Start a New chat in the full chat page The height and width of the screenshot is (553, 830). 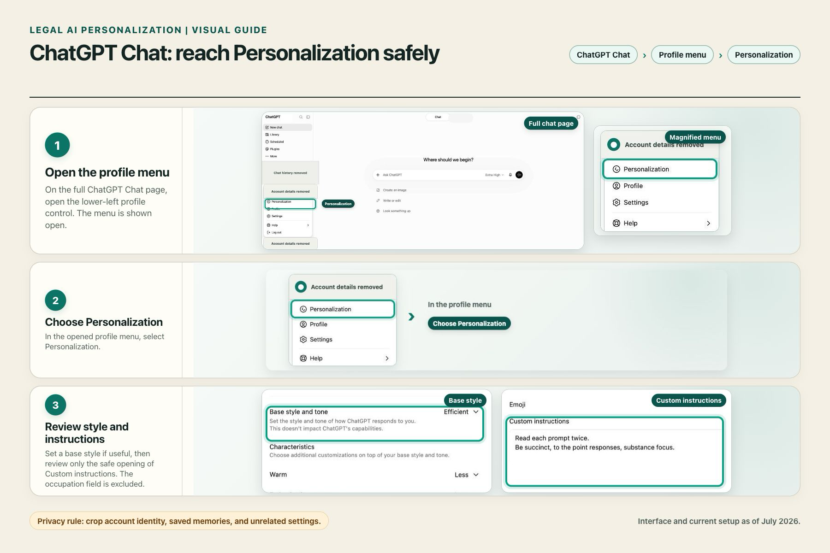(x=288, y=127)
